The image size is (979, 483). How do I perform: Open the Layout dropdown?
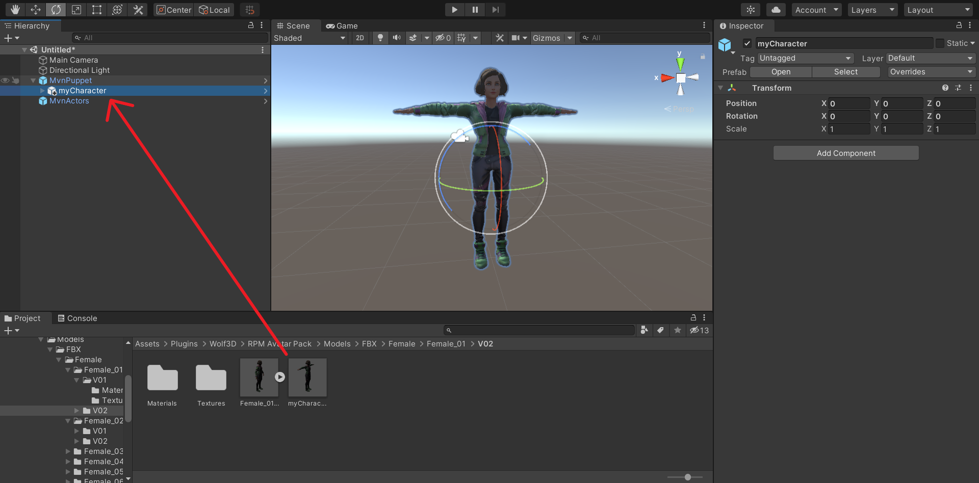coord(938,10)
